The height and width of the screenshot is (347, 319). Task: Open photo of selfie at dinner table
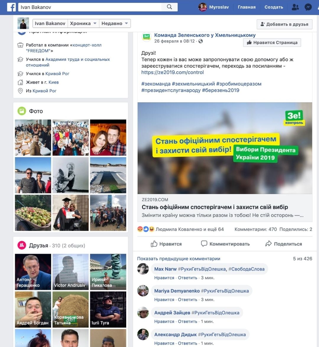coord(33,138)
